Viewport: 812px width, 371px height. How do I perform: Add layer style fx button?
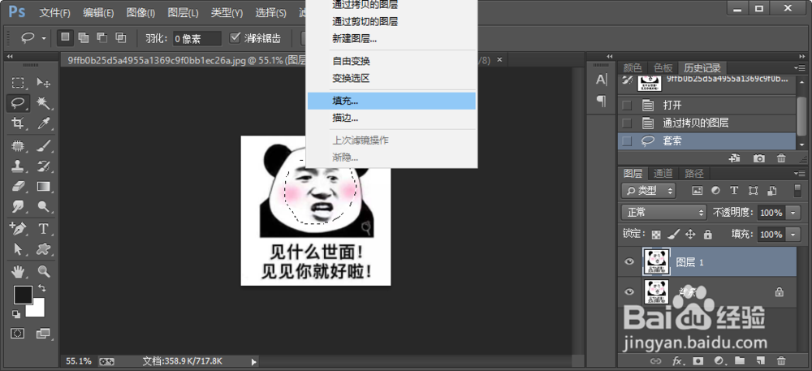tap(677, 360)
